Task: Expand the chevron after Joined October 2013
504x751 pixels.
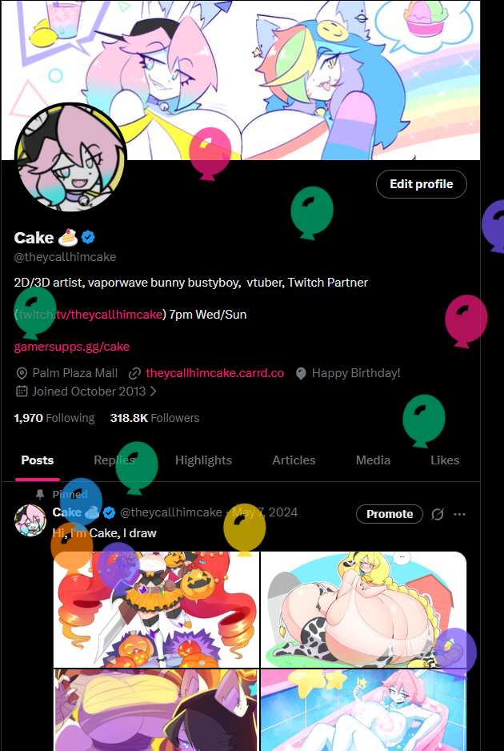Action: pyautogui.click(x=154, y=392)
